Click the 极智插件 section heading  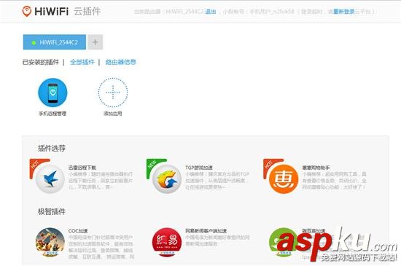click(x=52, y=211)
